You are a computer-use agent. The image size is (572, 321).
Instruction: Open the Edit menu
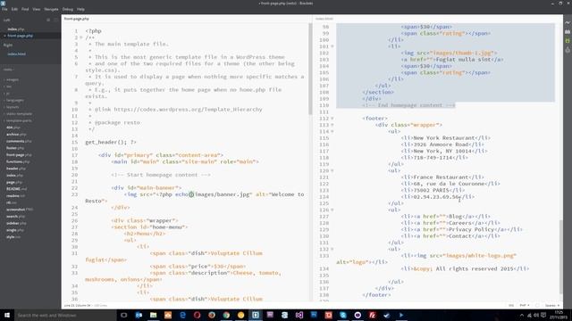click(x=14, y=9)
